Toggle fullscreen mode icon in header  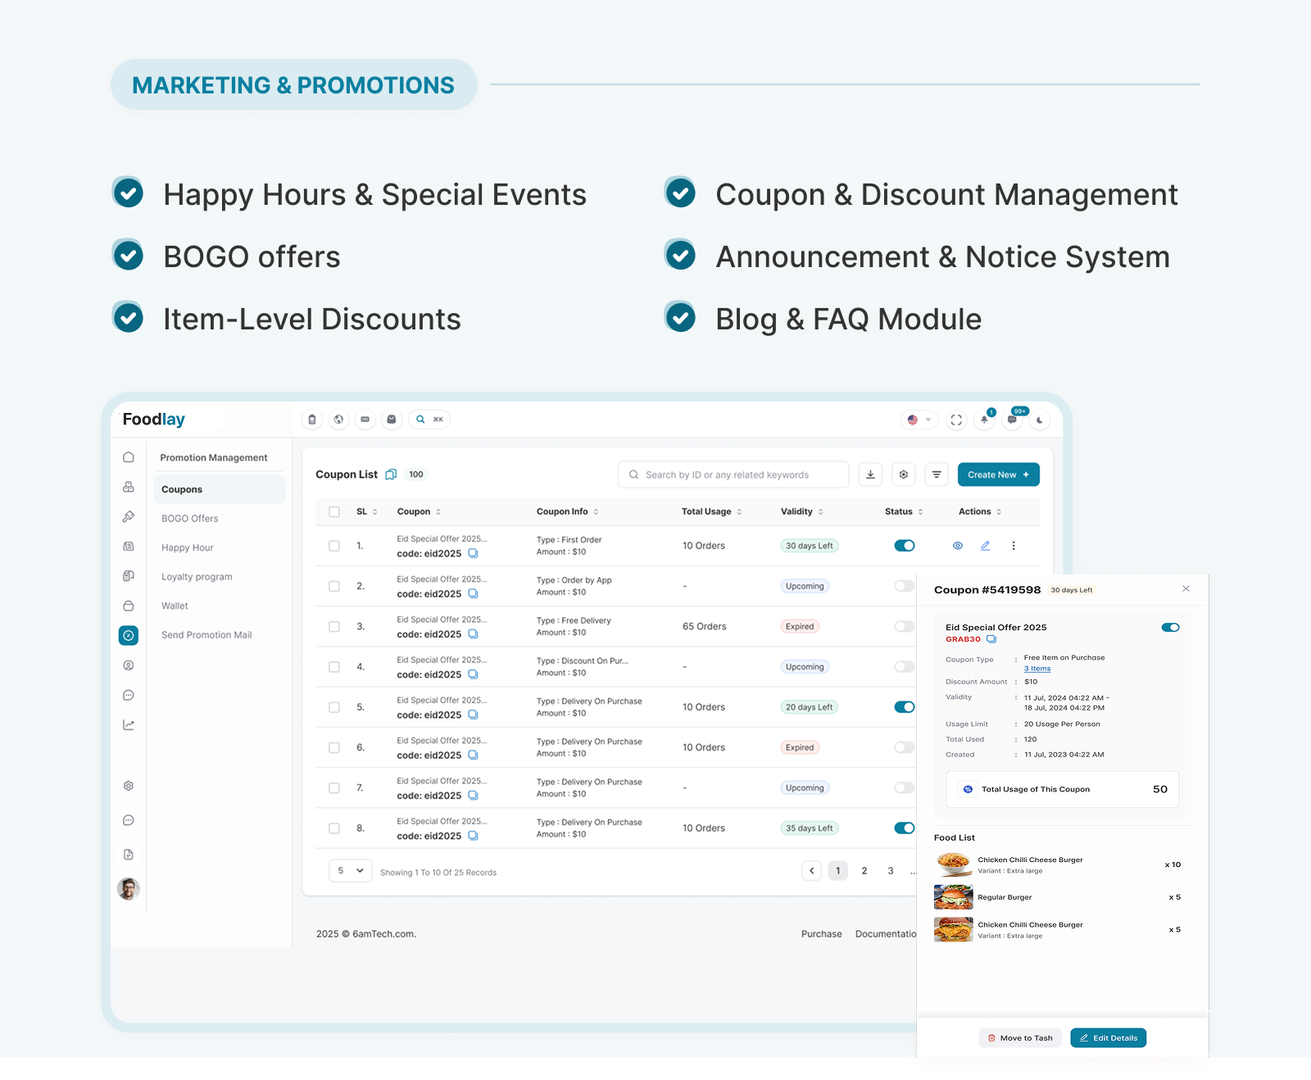[x=956, y=420]
